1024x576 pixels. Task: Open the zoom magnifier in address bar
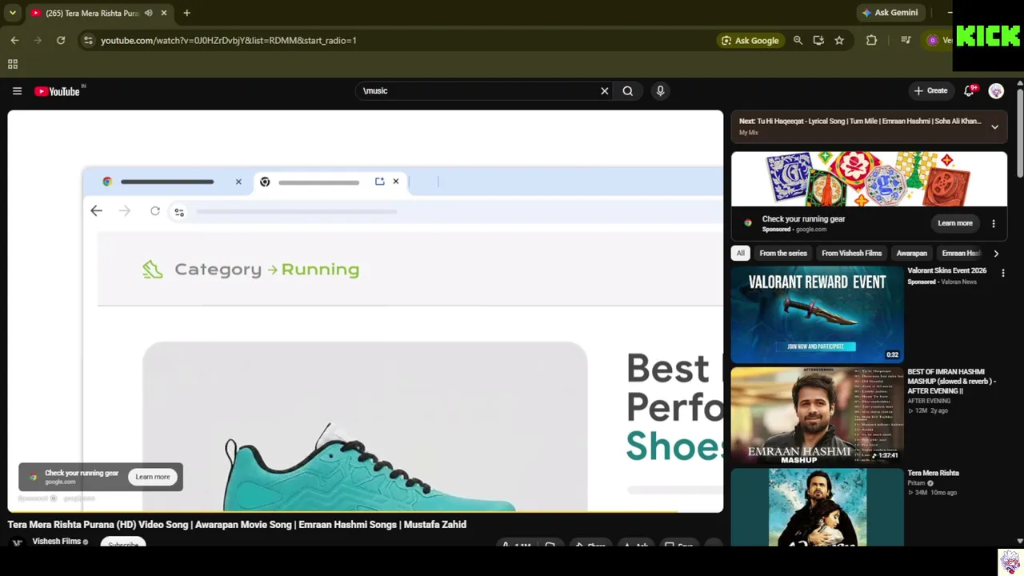[798, 40]
